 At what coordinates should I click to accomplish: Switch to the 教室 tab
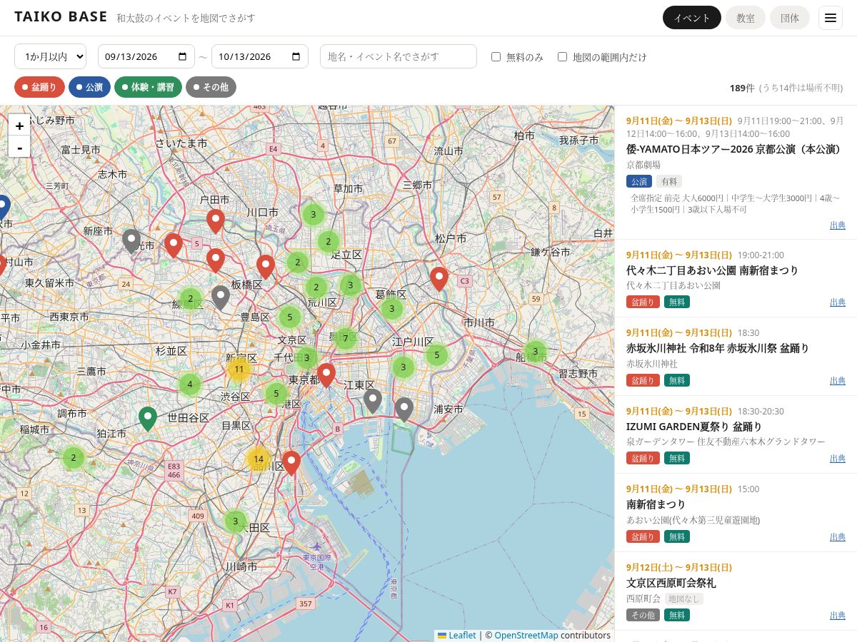746,18
